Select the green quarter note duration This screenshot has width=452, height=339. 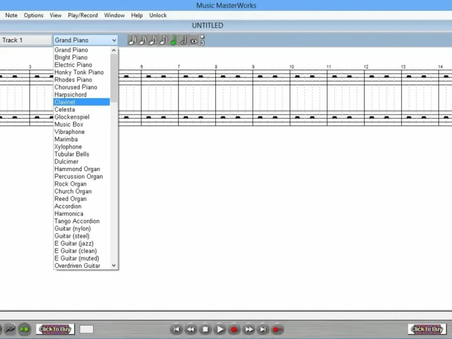click(x=173, y=40)
